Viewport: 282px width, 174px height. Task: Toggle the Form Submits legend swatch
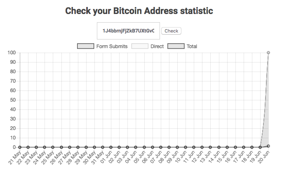point(86,46)
